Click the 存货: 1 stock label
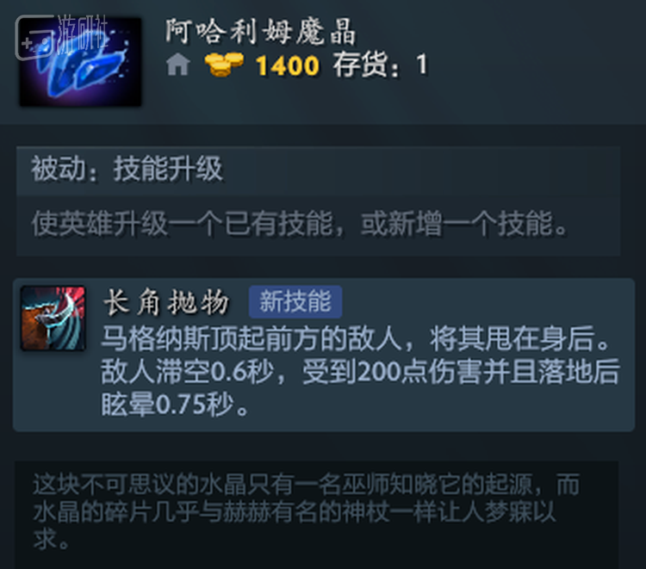 click(381, 65)
